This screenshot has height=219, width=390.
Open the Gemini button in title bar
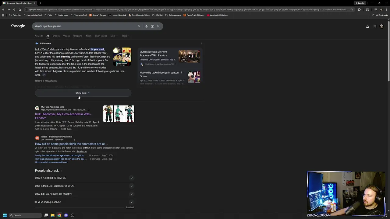pos(360,3)
